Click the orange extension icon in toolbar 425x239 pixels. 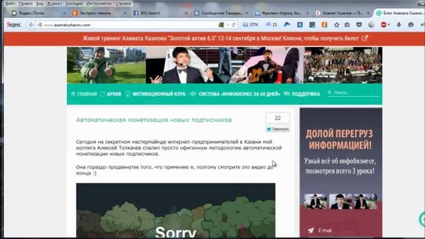pos(324,25)
